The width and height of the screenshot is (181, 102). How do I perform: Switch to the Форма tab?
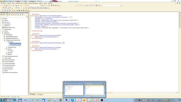(x=33, y=94)
